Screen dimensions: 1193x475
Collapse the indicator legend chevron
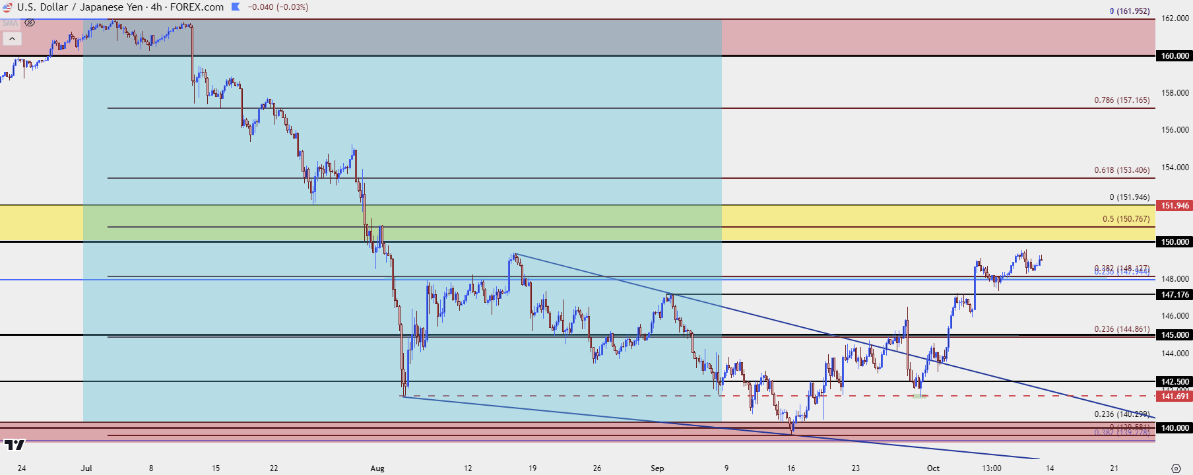[12, 39]
